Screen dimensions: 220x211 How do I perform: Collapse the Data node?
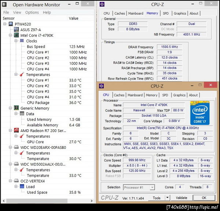coord(16,114)
